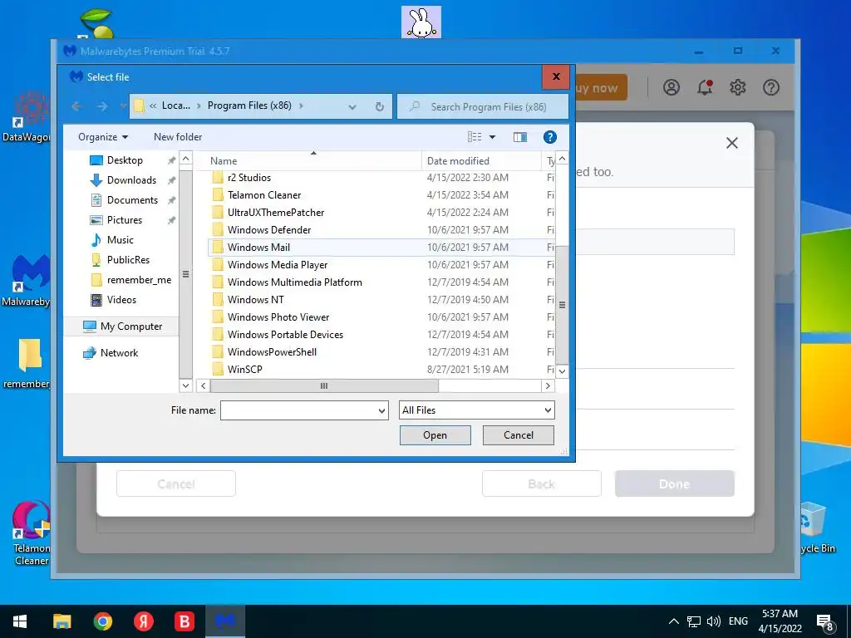Screen dimensions: 851x638
Task: Open Google Chrome from taskbar
Action: 102,621
